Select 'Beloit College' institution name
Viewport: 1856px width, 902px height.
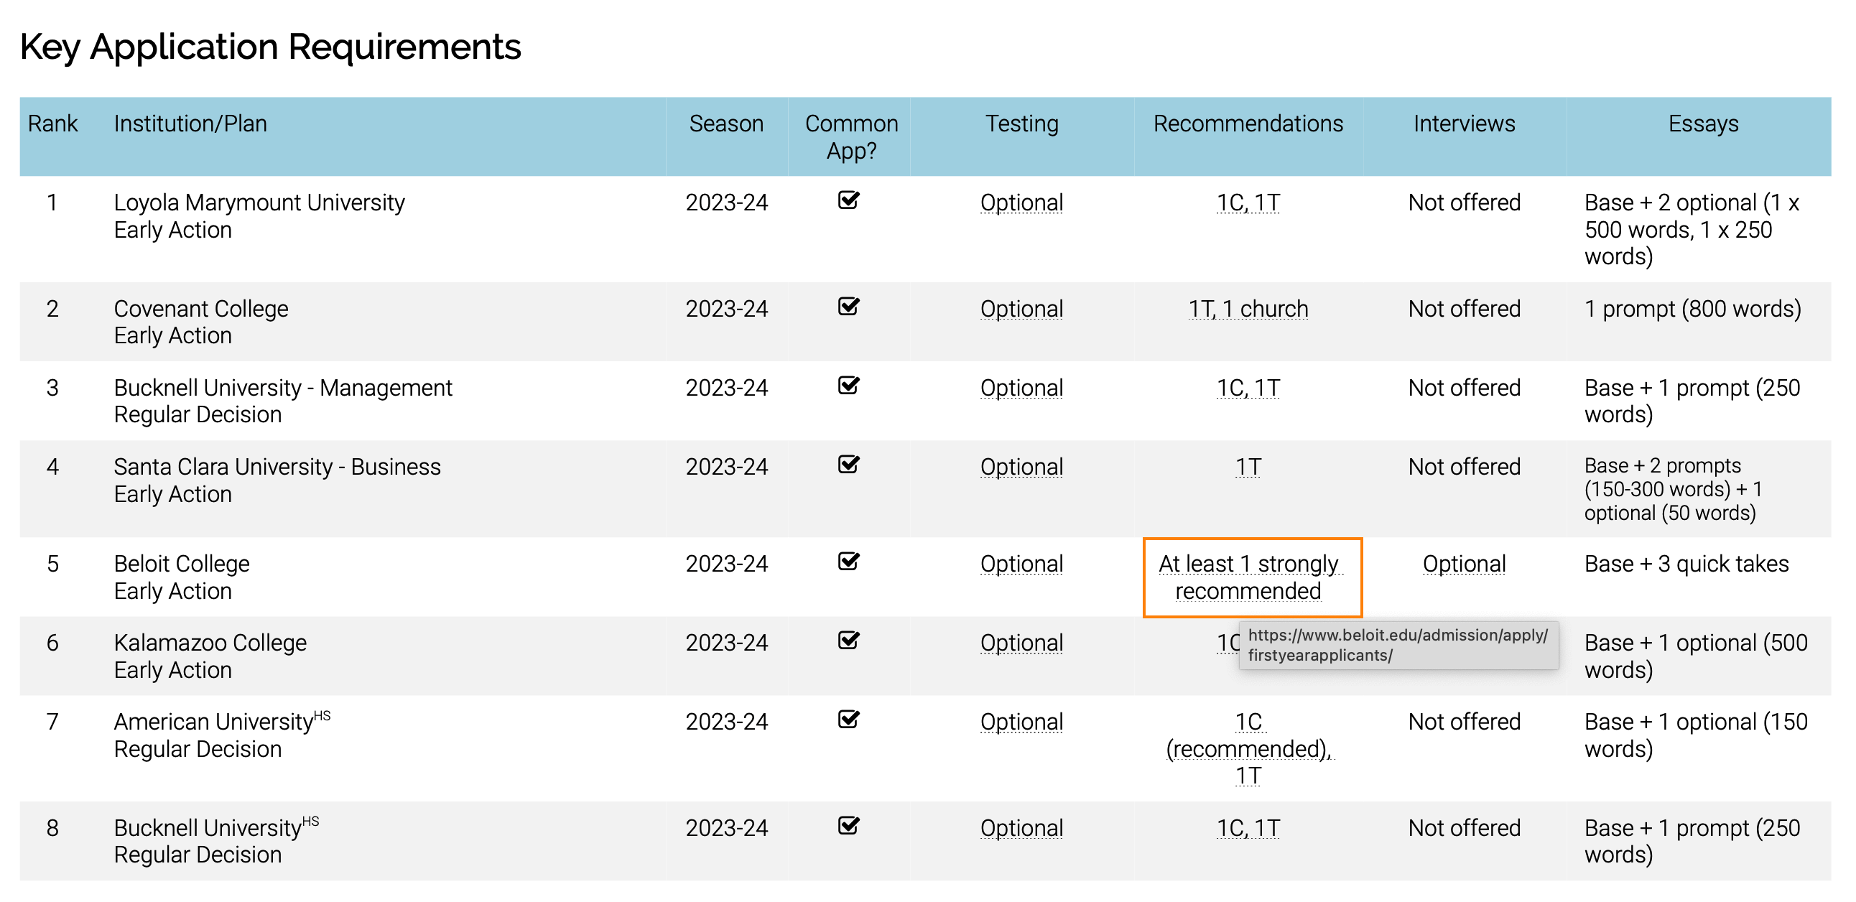click(x=182, y=563)
